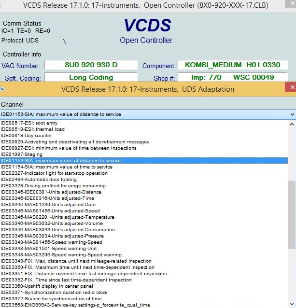Screen dimensions: 296x308
Task: Select Source for synchronization of time
Action: [x=144, y=299]
